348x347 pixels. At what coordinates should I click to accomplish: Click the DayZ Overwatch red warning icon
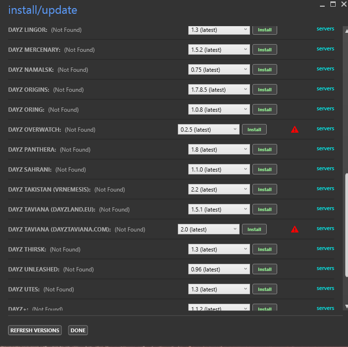(x=294, y=129)
